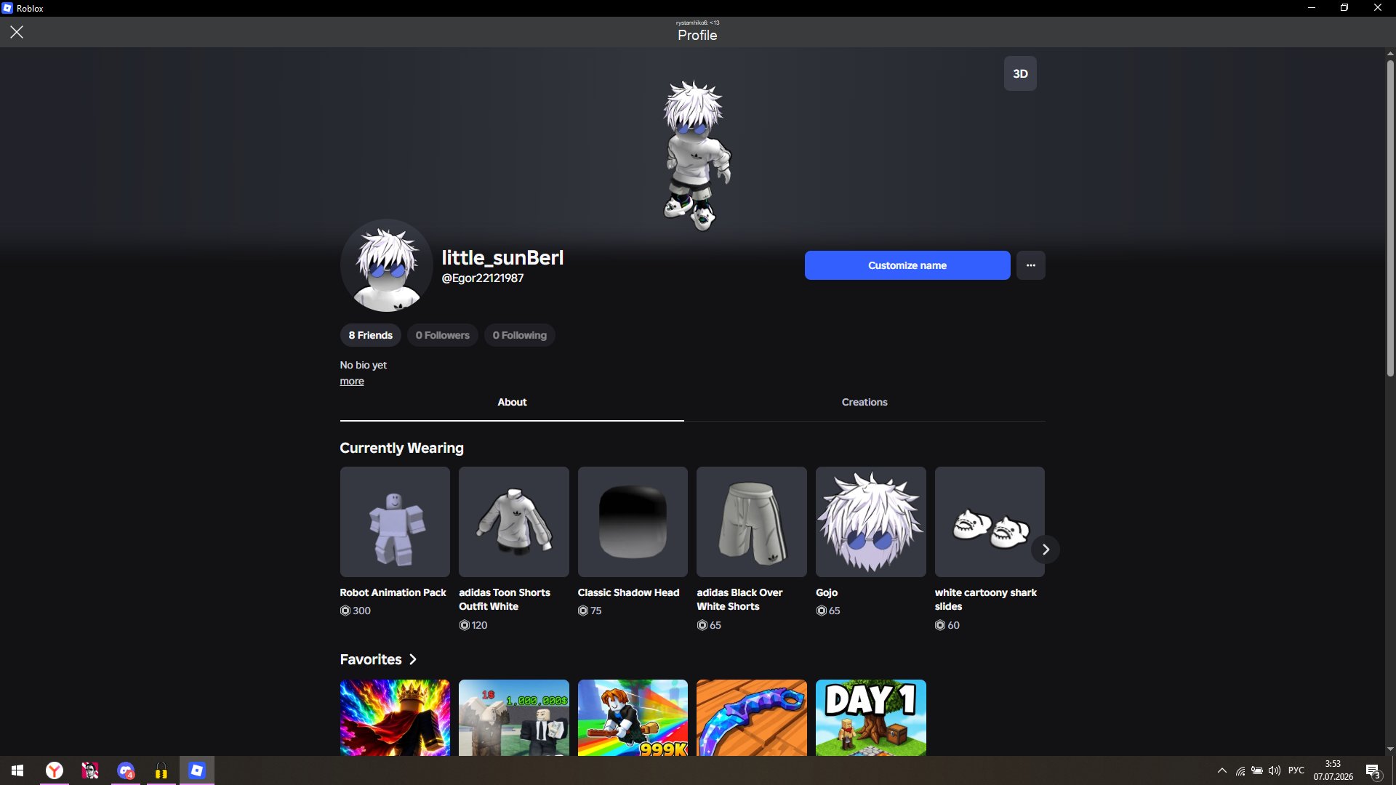Viewport: 1396px width, 785px height.
Task: Open the DAY 1 favorite game thumbnail
Action: [x=871, y=717]
